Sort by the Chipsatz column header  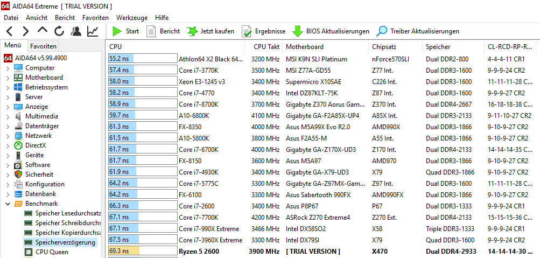coord(395,47)
